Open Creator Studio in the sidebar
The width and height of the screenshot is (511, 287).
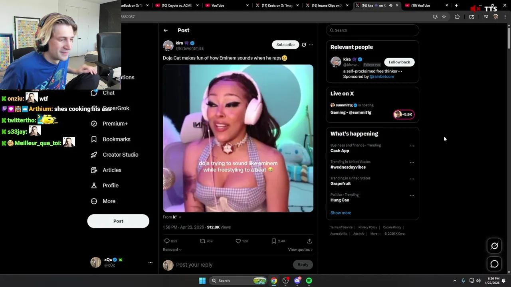click(x=115, y=155)
